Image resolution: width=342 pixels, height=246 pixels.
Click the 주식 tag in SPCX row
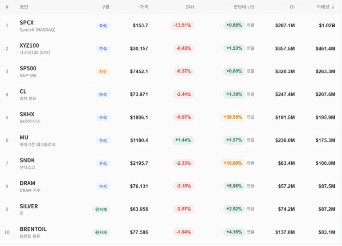(103, 26)
